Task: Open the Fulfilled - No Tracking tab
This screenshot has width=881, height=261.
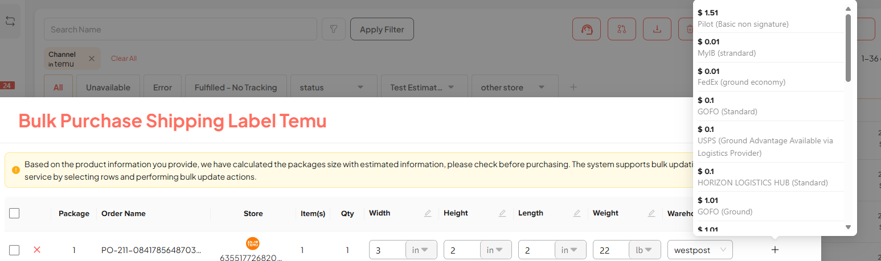Action: tap(236, 88)
